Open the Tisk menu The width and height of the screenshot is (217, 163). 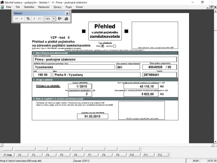point(17,7)
